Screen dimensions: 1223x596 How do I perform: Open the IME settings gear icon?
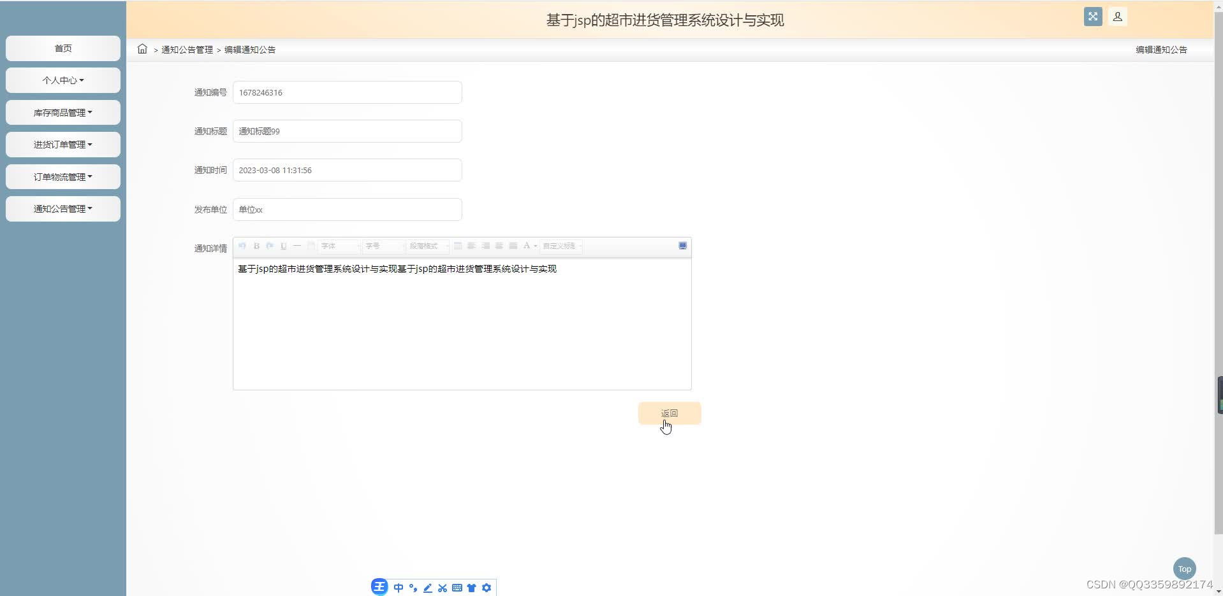click(x=487, y=588)
